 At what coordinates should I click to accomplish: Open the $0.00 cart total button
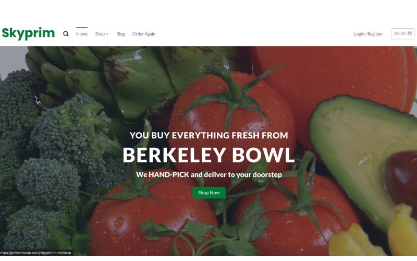403,33
